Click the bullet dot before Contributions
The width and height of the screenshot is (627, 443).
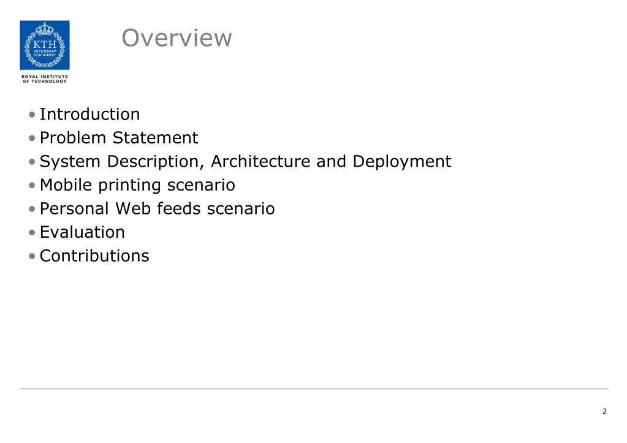(32, 256)
